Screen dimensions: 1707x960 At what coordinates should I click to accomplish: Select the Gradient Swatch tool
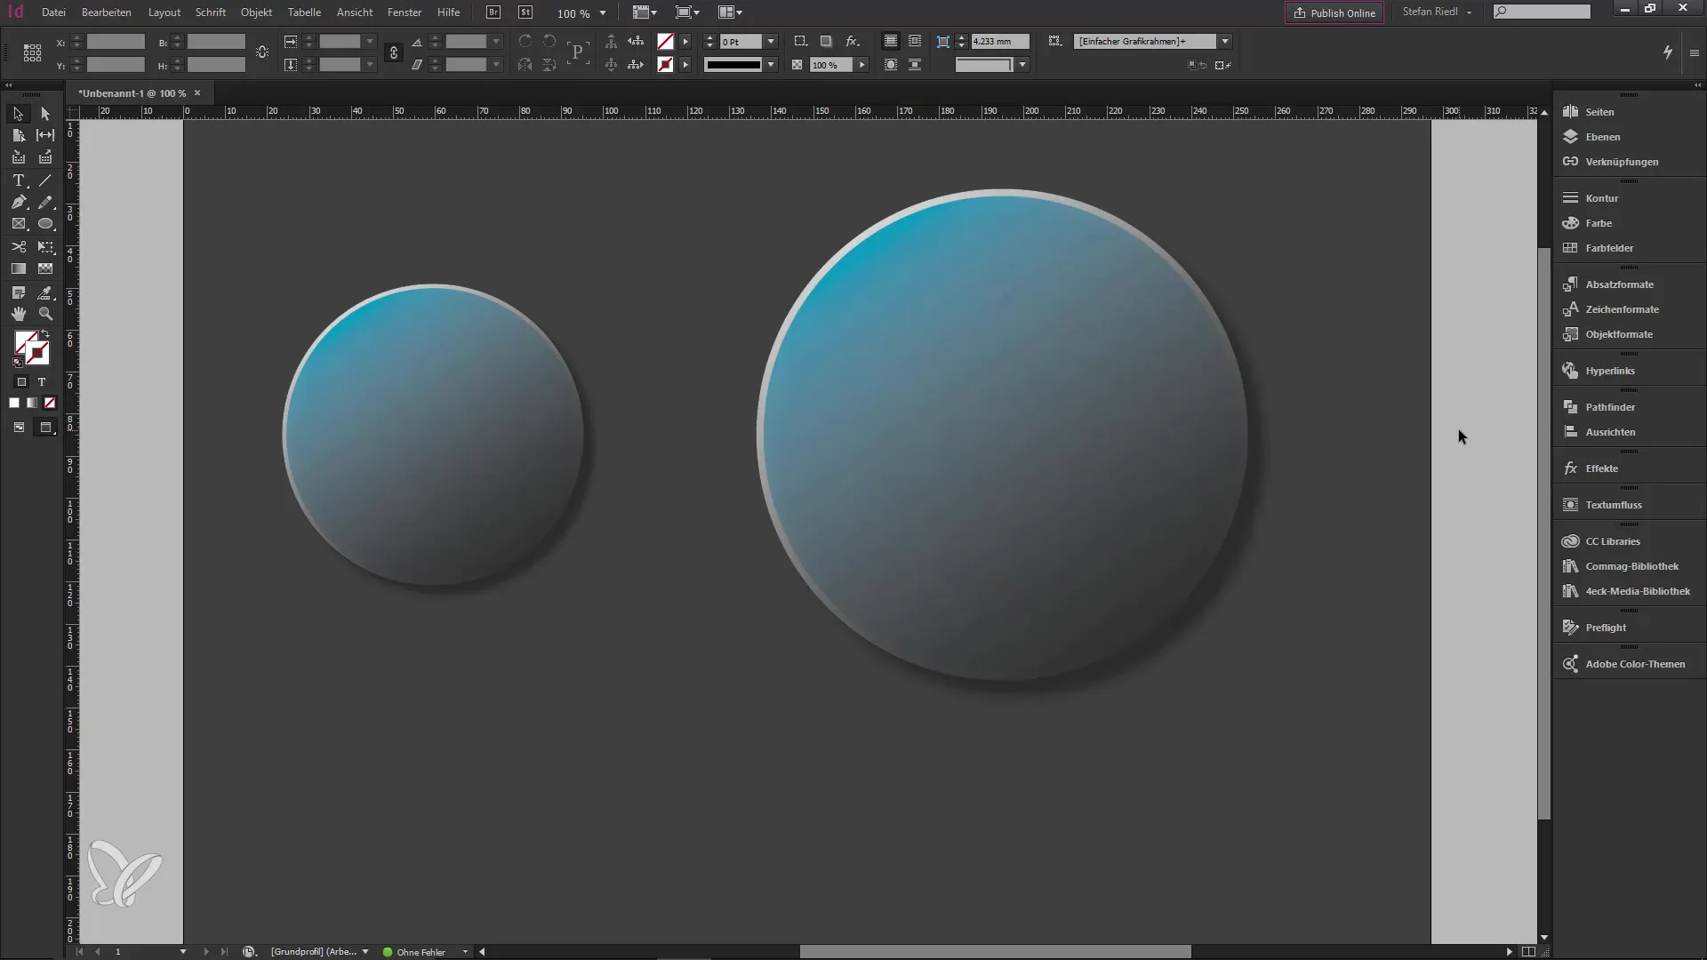[18, 268]
